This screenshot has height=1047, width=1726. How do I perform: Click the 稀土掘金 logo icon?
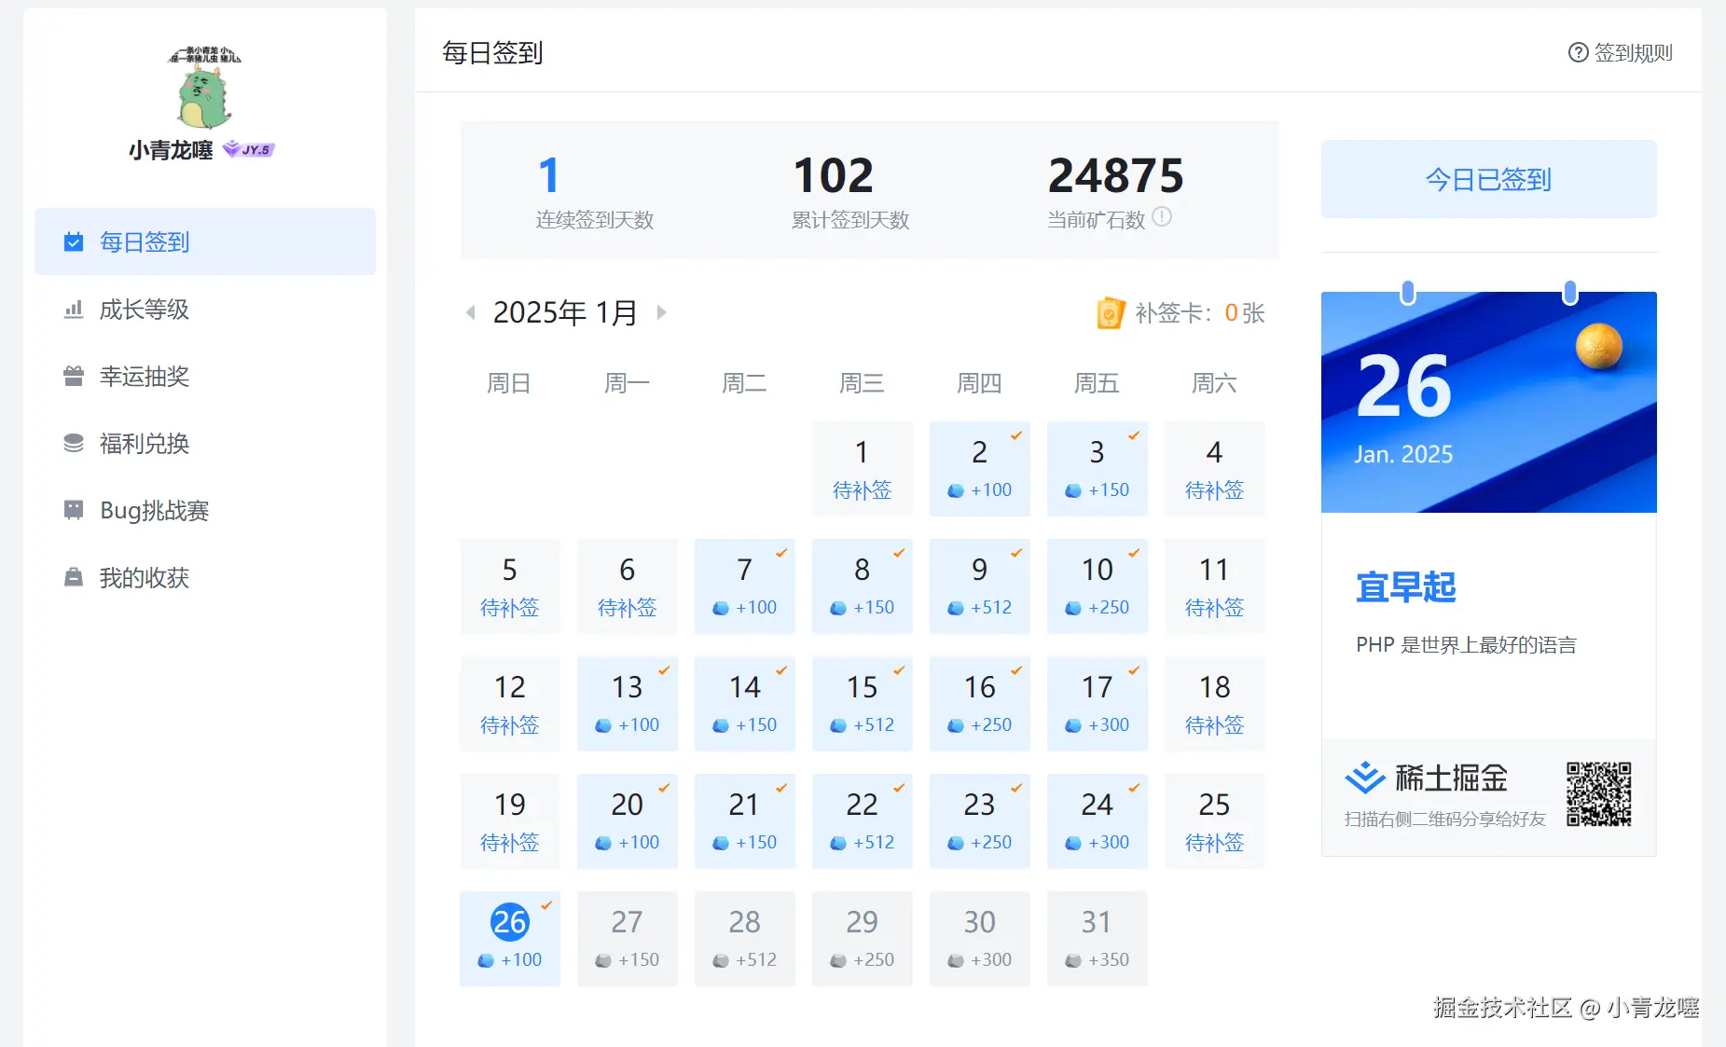(x=1363, y=777)
